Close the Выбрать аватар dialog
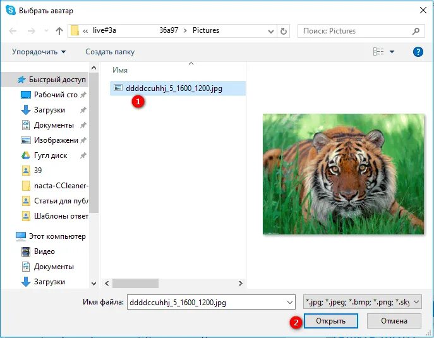434x338 pixels. point(423,11)
